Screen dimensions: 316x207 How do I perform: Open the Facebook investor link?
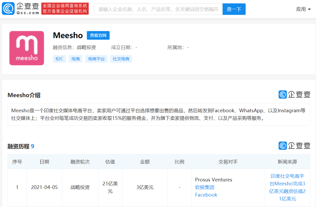[x=206, y=195]
